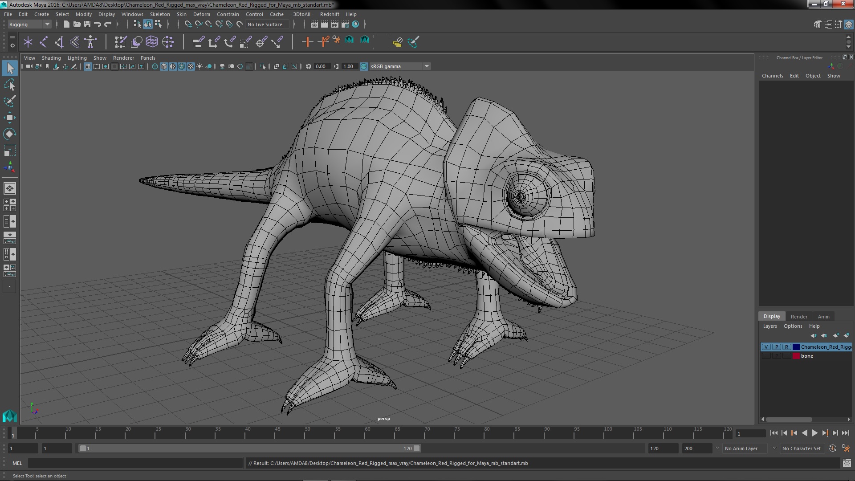
Task: Toggle visibility box of bone layer
Action: [x=766, y=356]
